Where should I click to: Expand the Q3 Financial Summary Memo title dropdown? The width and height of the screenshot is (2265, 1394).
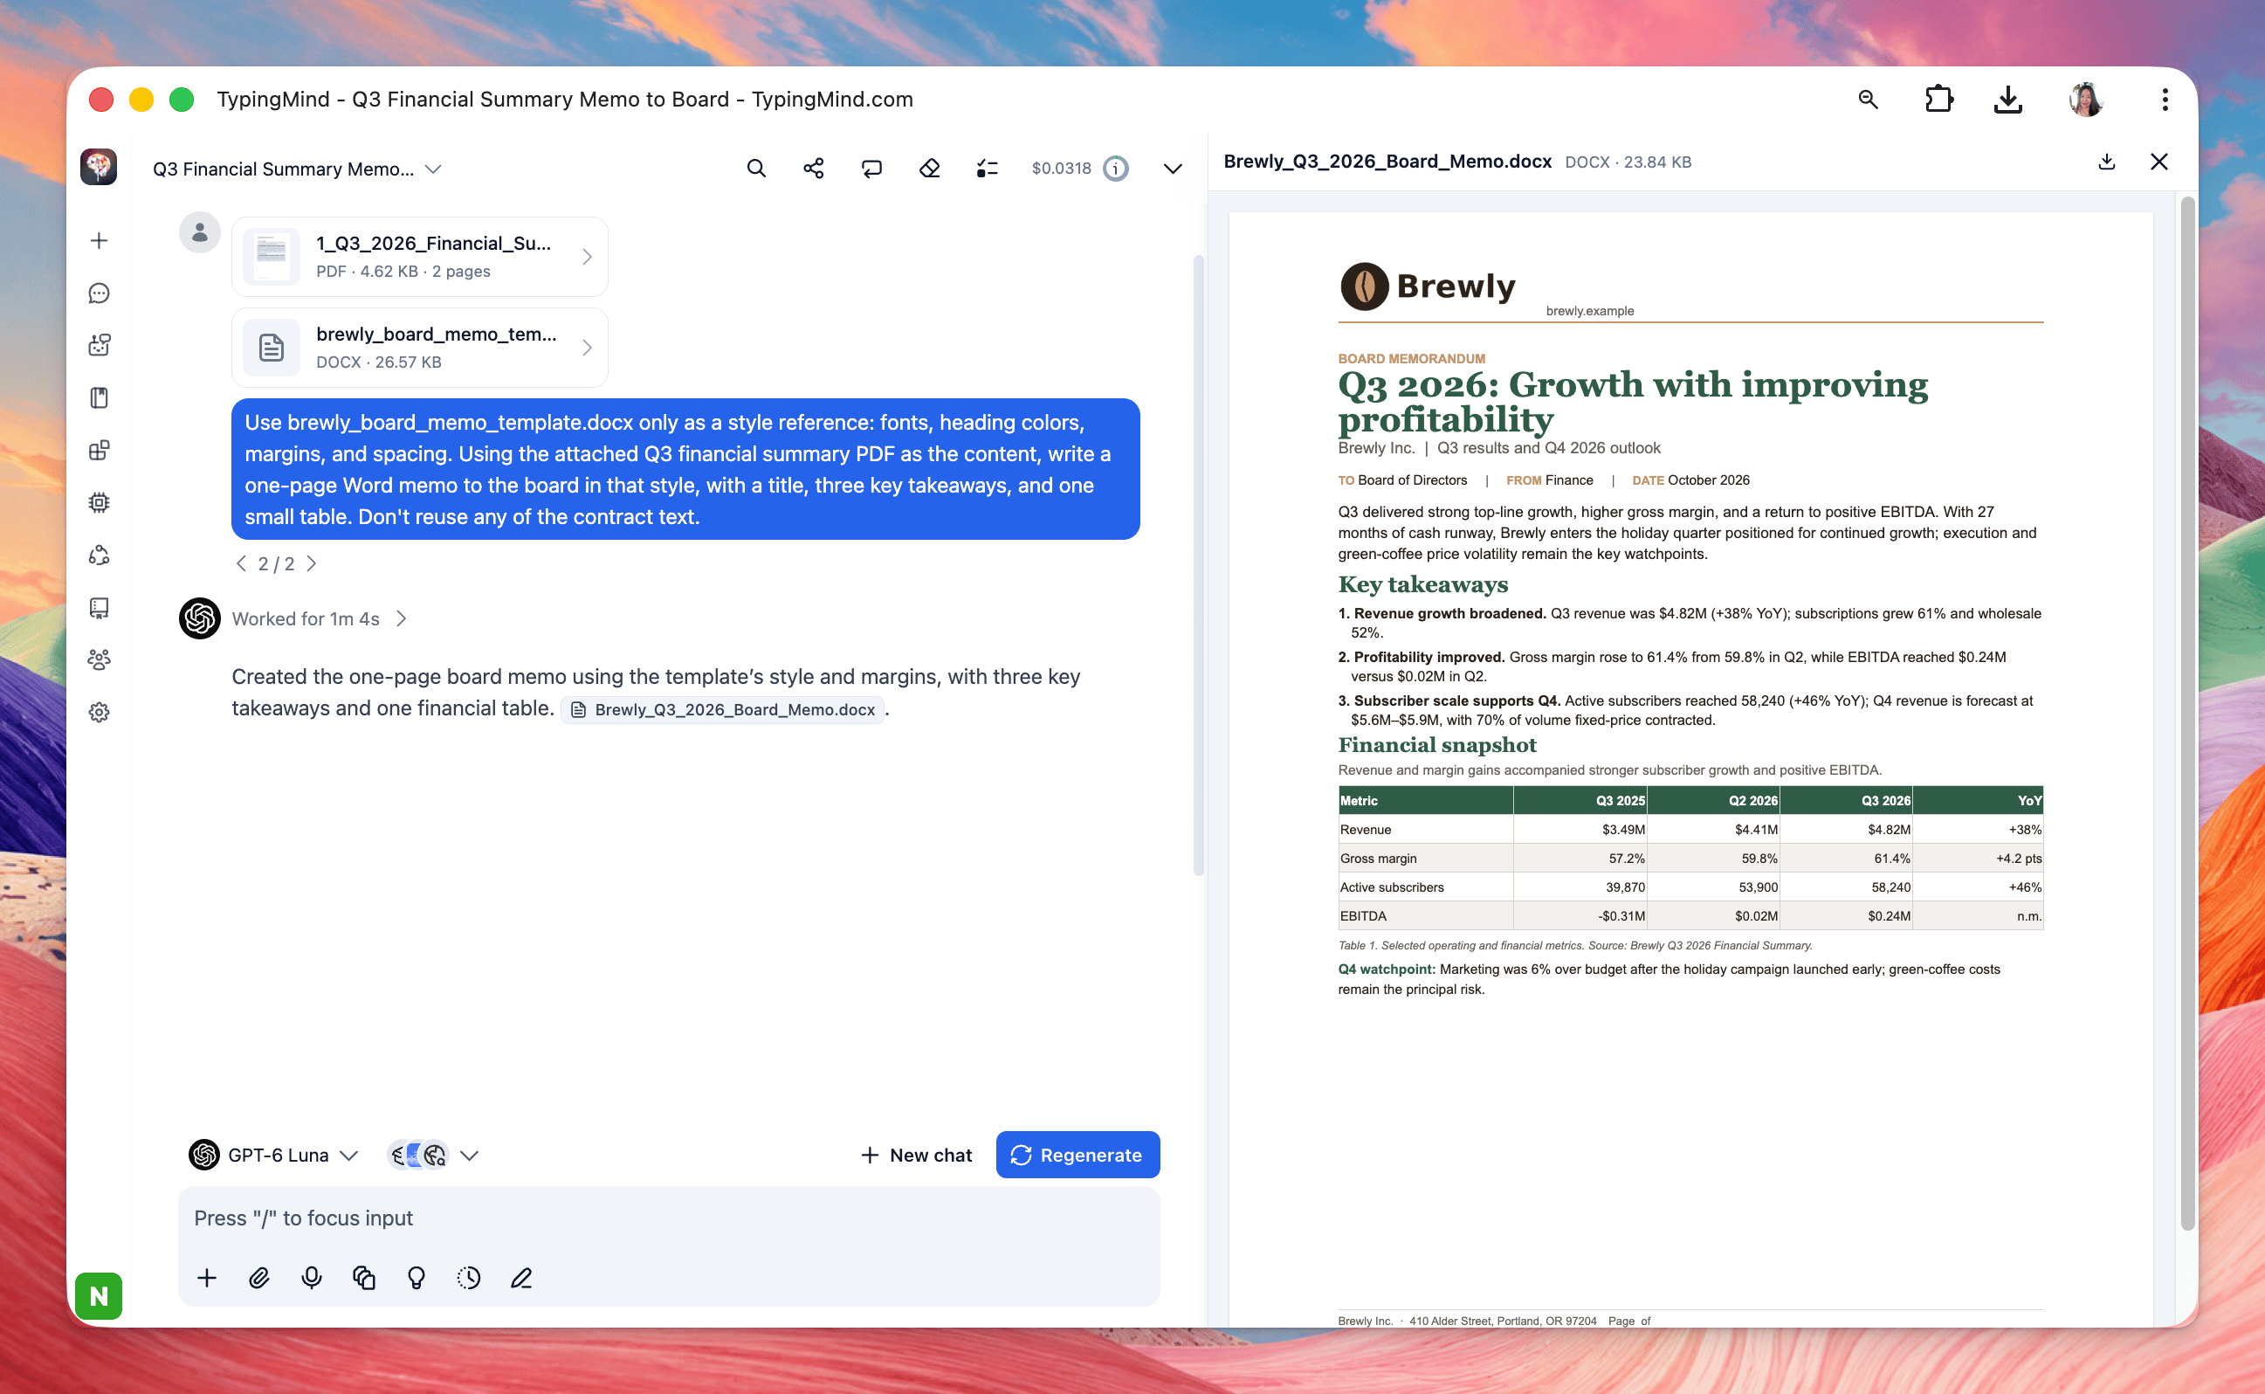433,169
